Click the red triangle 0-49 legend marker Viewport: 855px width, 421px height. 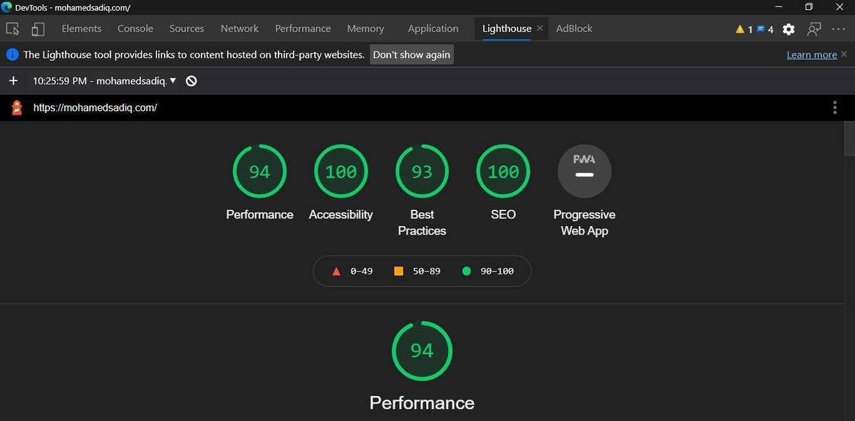336,271
